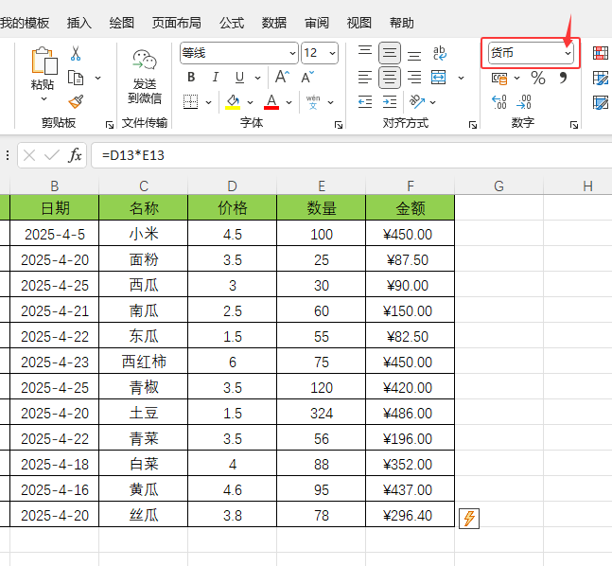Apply comma thousands separator style
Screen dimensions: 612x566
563,78
